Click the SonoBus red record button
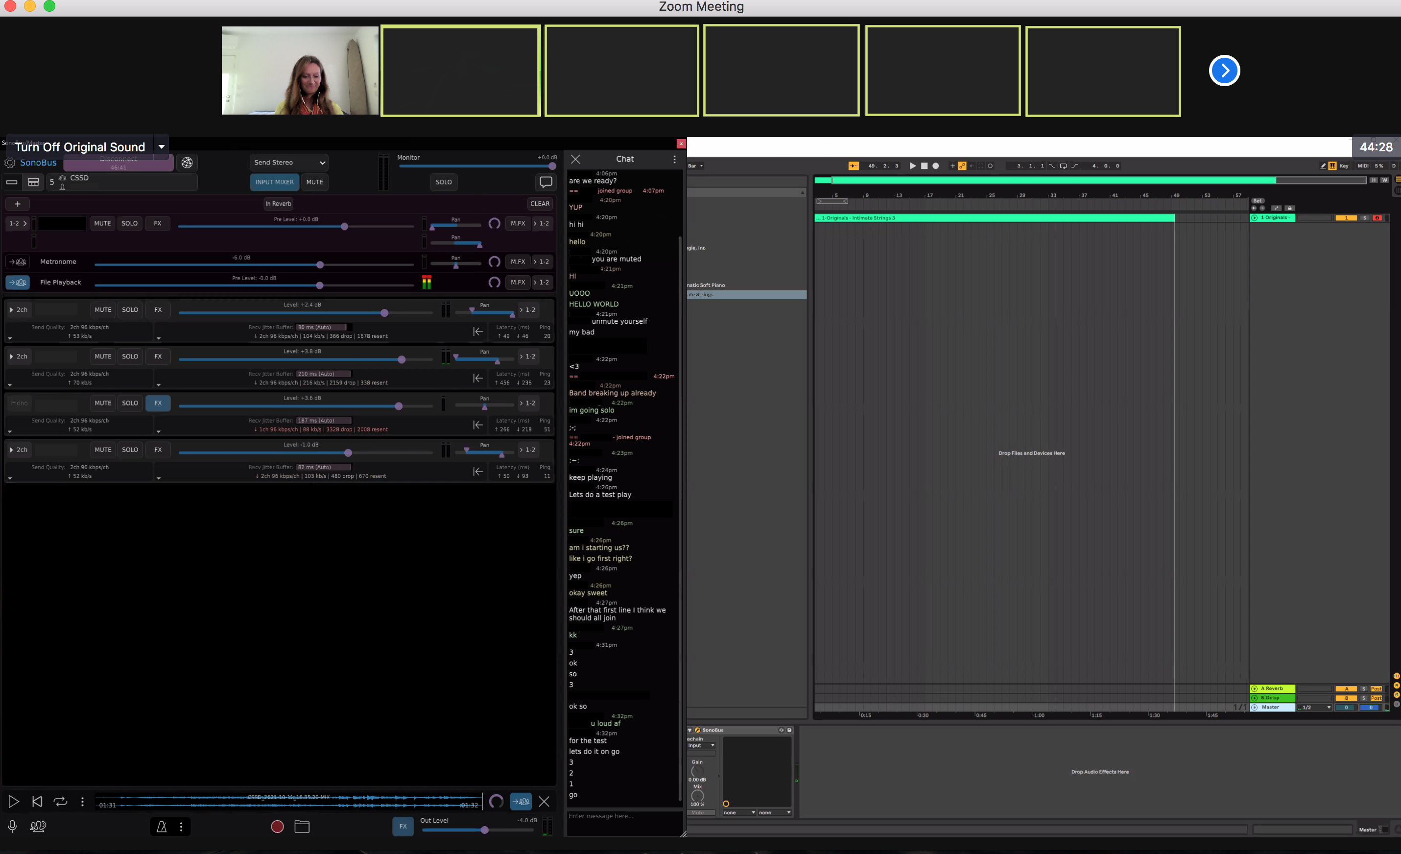1401x854 pixels. tap(277, 827)
